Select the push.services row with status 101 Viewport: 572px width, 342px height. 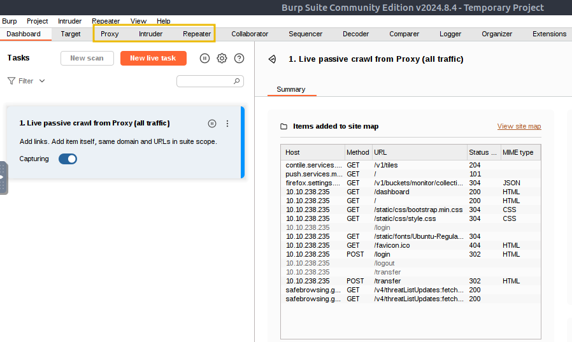[x=411, y=174]
